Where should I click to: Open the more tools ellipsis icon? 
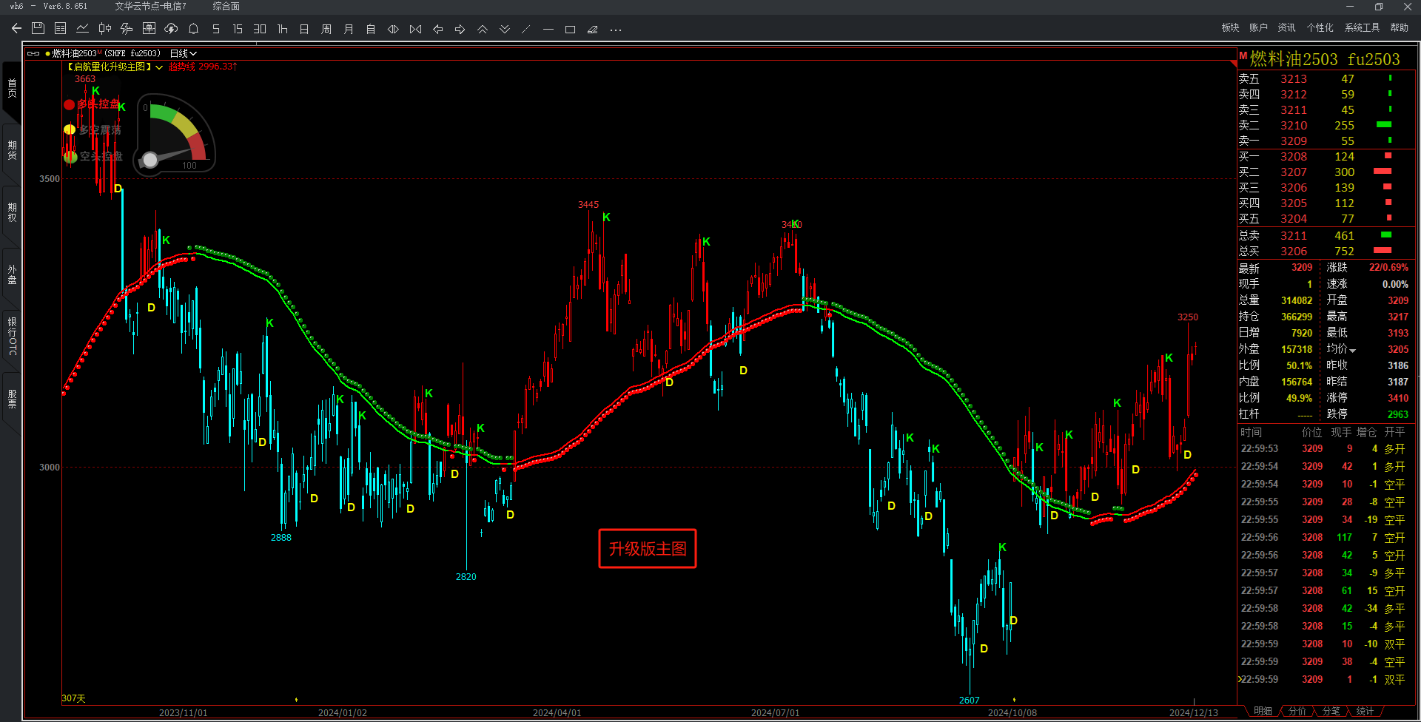click(616, 30)
